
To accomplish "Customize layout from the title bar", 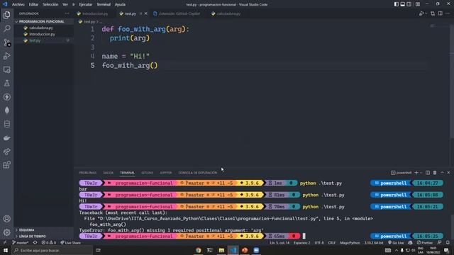I will [418, 4].
